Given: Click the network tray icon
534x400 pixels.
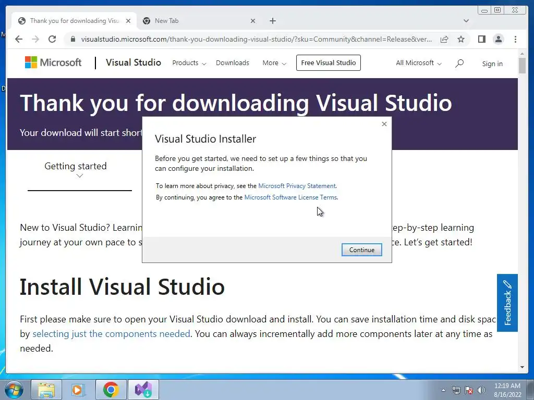Looking at the screenshot, I should coord(456,390).
